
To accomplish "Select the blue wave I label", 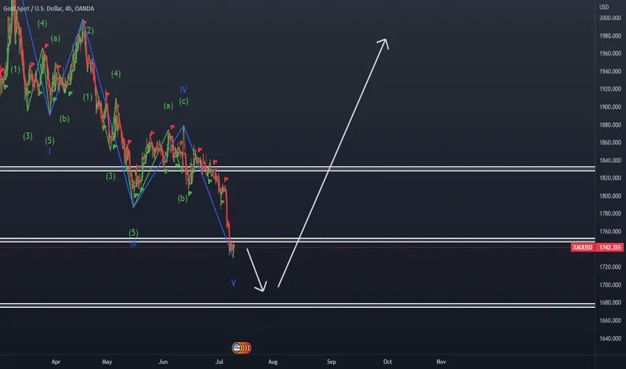I will pos(50,151).
